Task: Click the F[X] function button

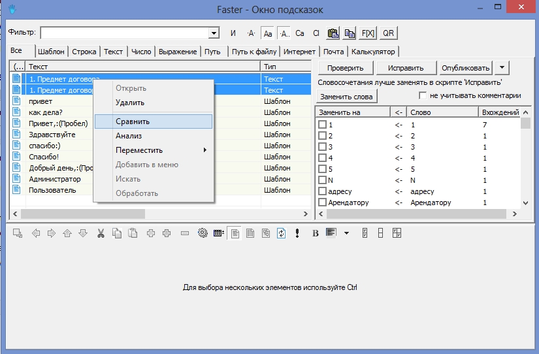Action: (x=368, y=33)
